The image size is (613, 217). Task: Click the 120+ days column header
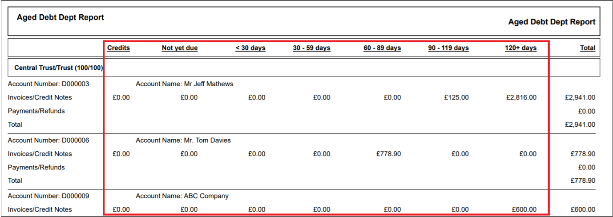(x=520, y=48)
